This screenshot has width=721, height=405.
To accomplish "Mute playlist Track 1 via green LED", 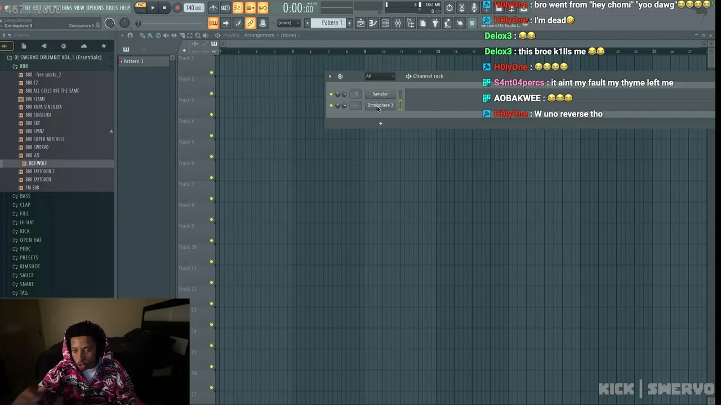I will coord(212,73).
